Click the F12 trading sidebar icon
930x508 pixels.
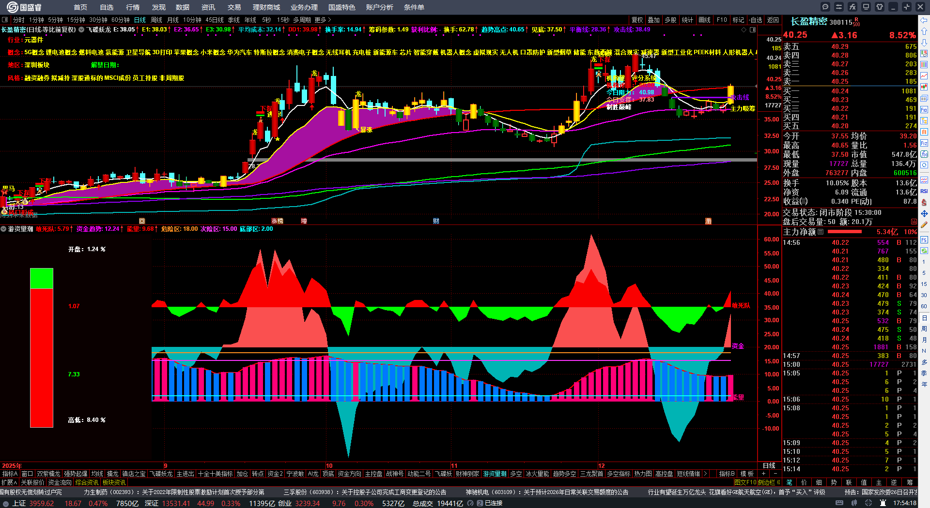point(924,143)
